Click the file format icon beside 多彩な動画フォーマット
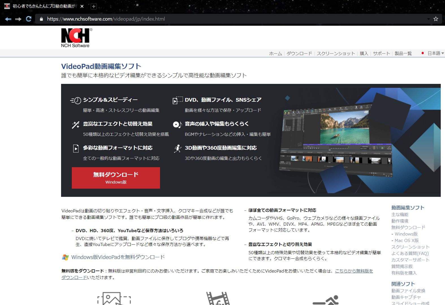Viewport: 445px width, 305px height. (x=76, y=148)
